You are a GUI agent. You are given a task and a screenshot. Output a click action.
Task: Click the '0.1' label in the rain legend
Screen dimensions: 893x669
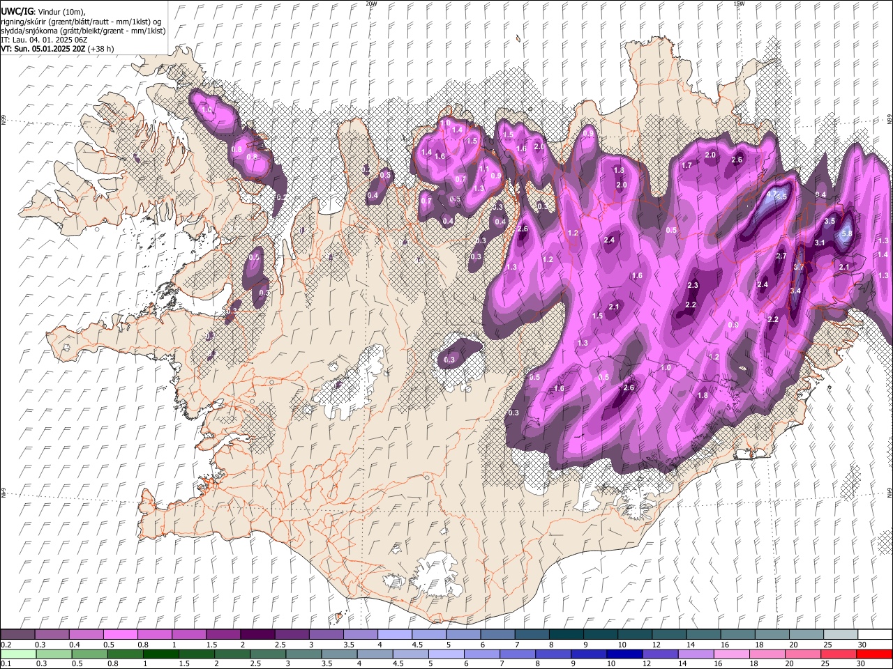click(x=6, y=663)
